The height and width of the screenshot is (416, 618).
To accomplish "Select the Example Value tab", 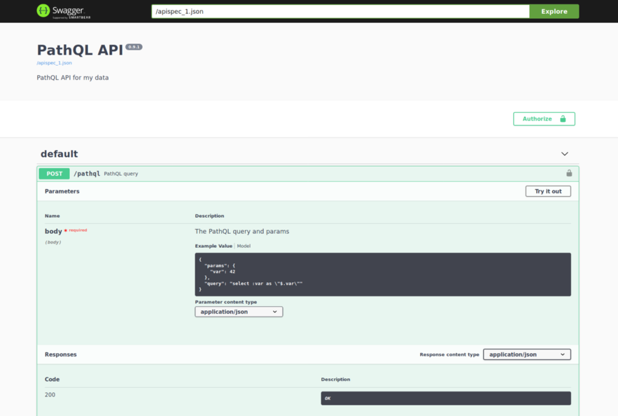I will (x=213, y=246).
